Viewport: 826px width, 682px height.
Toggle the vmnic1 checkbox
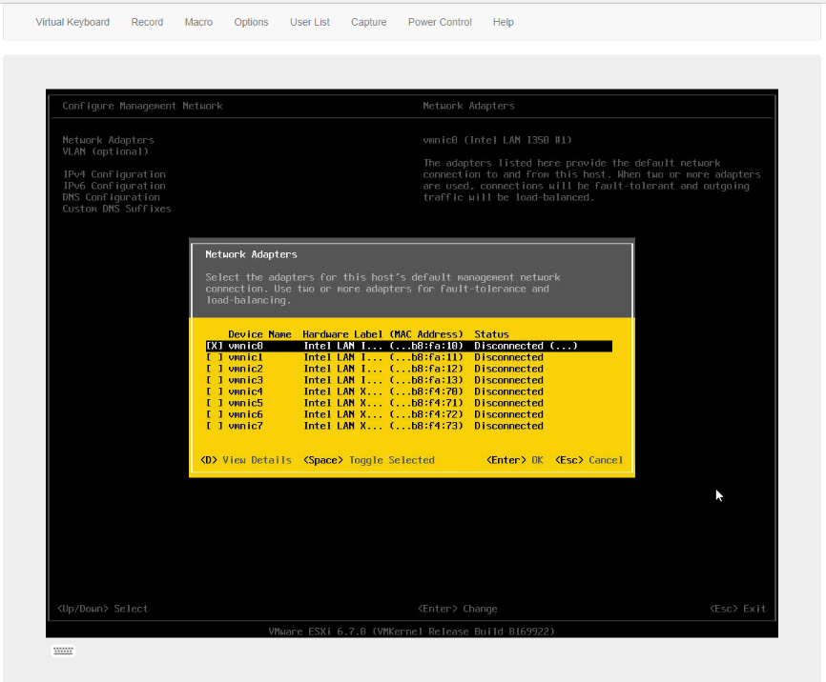215,357
